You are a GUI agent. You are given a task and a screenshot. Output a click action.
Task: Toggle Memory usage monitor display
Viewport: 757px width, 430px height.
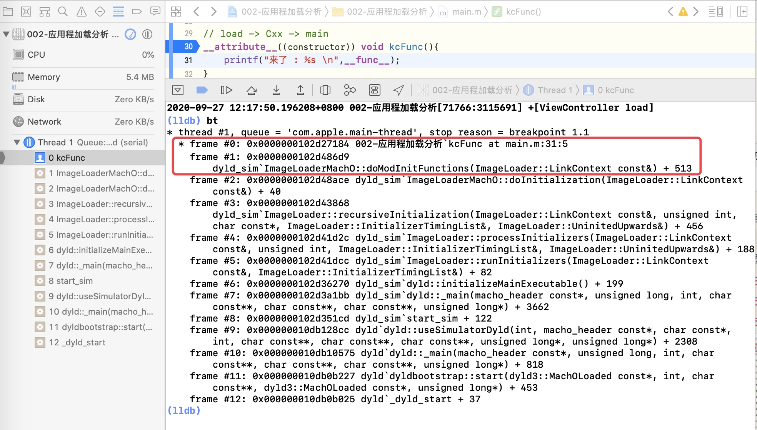[43, 77]
